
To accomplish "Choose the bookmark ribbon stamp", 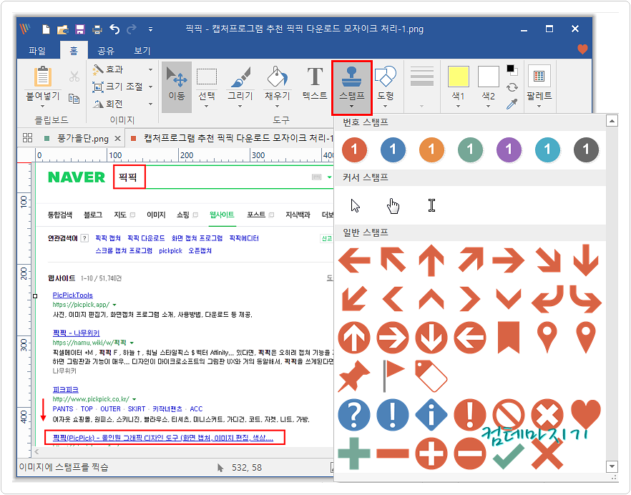I will pos(509,337).
